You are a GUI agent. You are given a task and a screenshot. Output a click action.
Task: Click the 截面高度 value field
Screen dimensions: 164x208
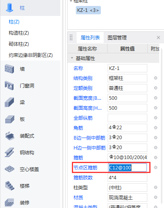(x=127, y=108)
